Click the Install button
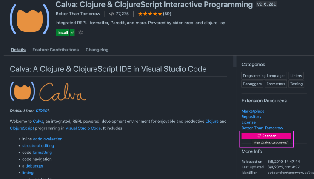Viewport: 314px width, 179px height. pos(63,33)
